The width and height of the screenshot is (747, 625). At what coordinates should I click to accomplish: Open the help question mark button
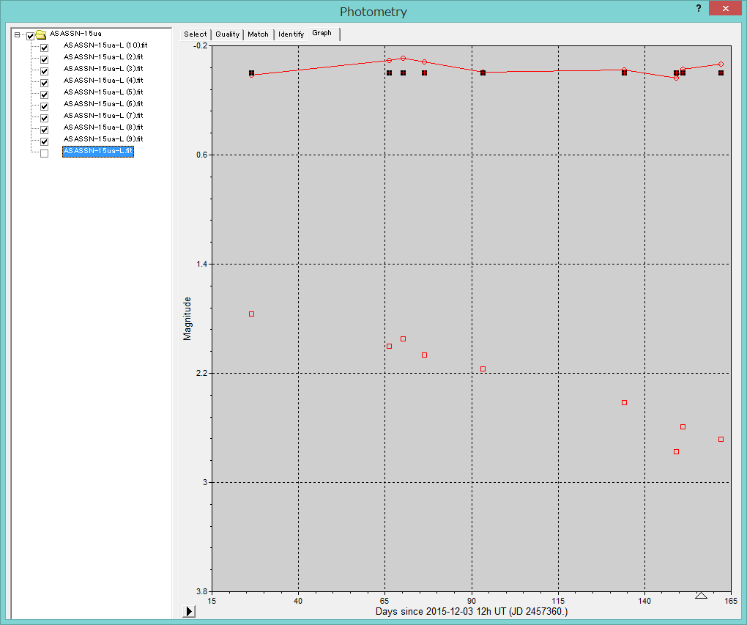[699, 8]
